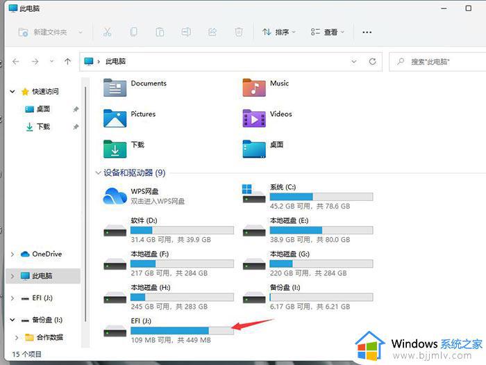Collapse 备份盘 (I:) in the sidebar
Screen dimensions: 486x365
coord(12,320)
